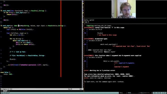Click the '// f(vs: Vec<Value>)' comment line
This screenshot has height=94, width=167.
coord(27,56)
